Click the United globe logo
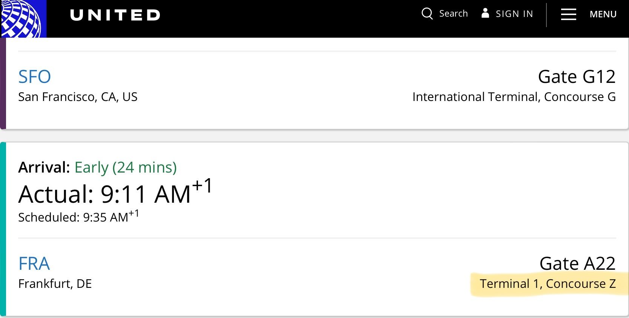The width and height of the screenshot is (629, 318). [23, 18]
